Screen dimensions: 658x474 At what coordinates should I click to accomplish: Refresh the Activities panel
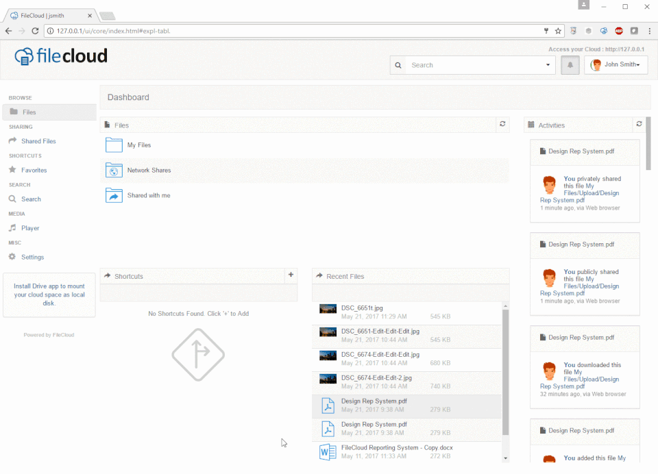[639, 124]
